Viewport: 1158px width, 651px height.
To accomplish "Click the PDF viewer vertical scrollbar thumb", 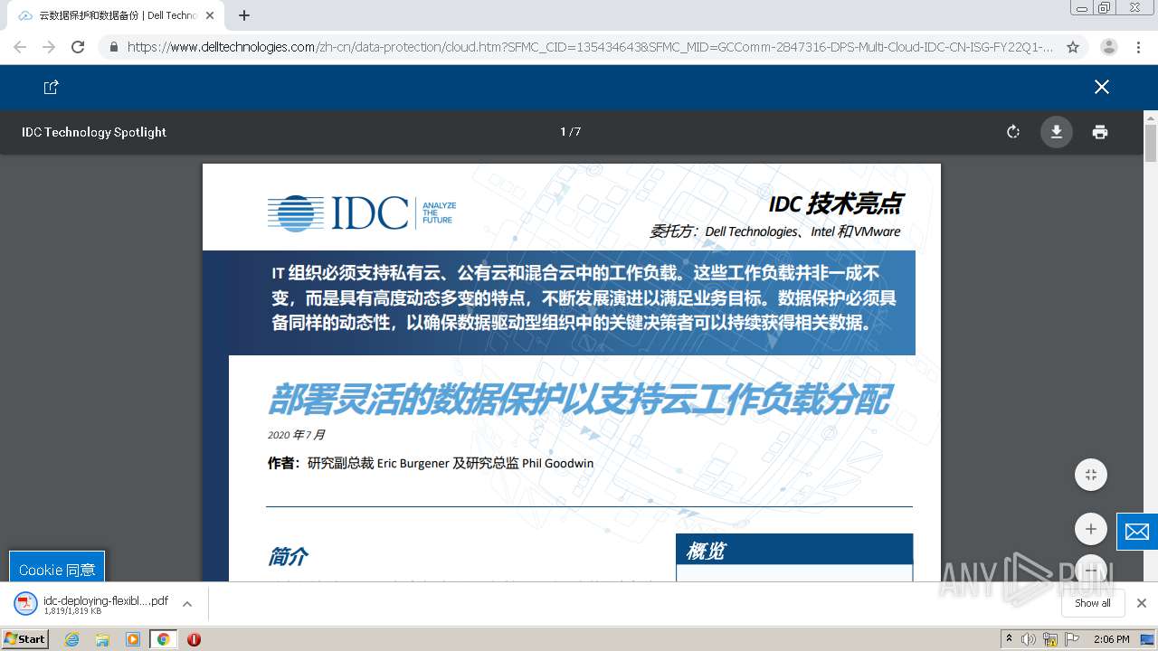I will [x=1151, y=144].
